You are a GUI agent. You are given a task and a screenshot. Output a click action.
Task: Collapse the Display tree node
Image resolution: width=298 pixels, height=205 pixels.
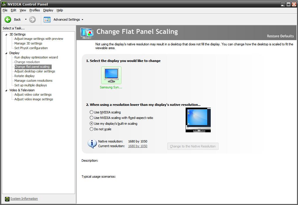(6, 53)
